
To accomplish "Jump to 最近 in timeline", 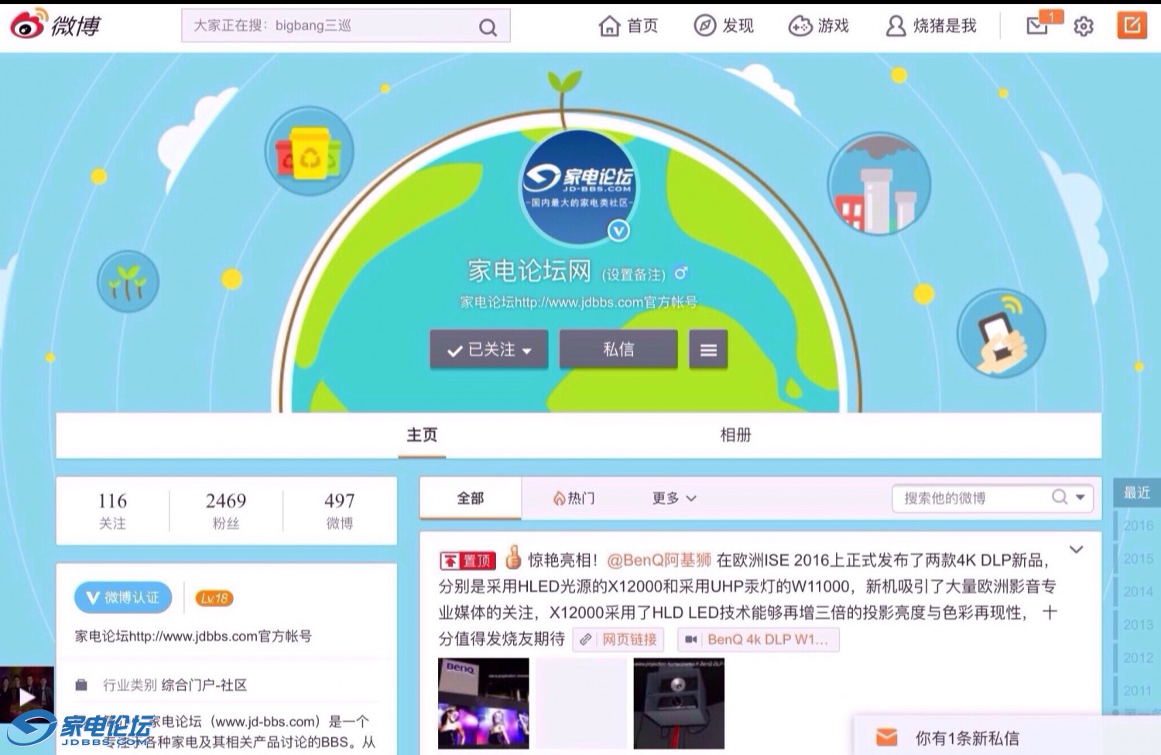I will tap(1137, 492).
